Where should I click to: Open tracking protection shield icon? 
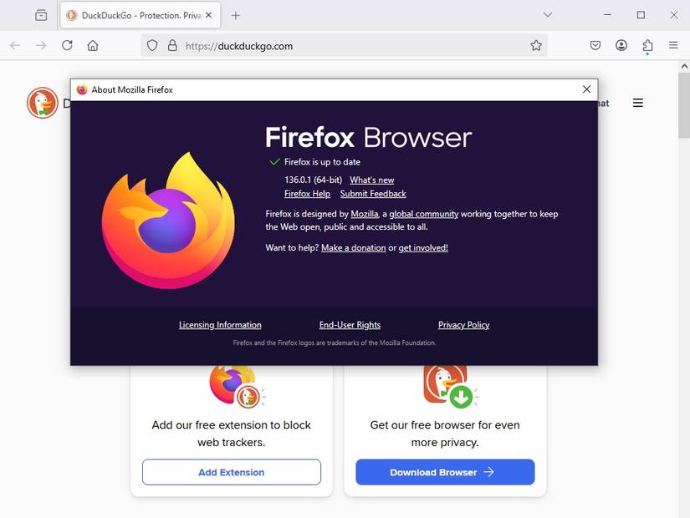pyautogui.click(x=152, y=46)
